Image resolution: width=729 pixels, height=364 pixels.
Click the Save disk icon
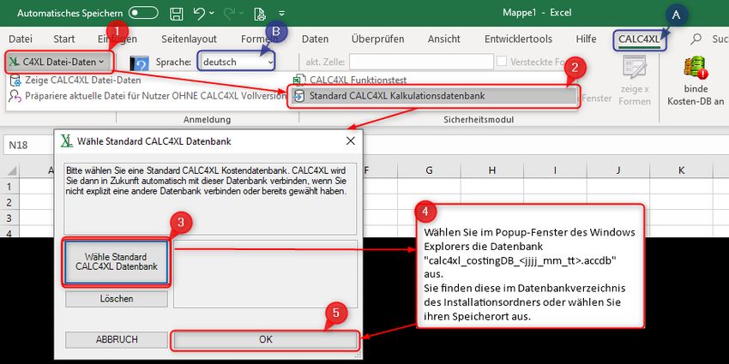176,13
